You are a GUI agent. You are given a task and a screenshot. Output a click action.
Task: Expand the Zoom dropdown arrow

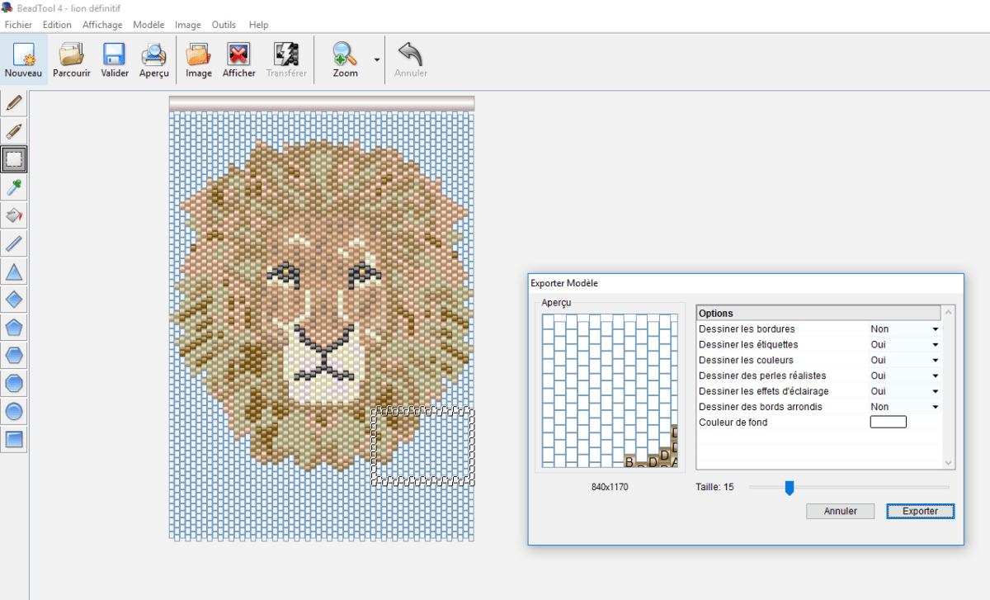pyautogui.click(x=377, y=60)
